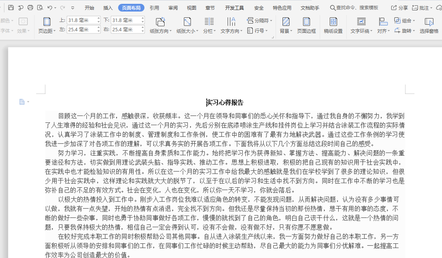Open the 特色应用 tab
This screenshot has height=258, width=442.
pyautogui.click(x=282, y=8)
